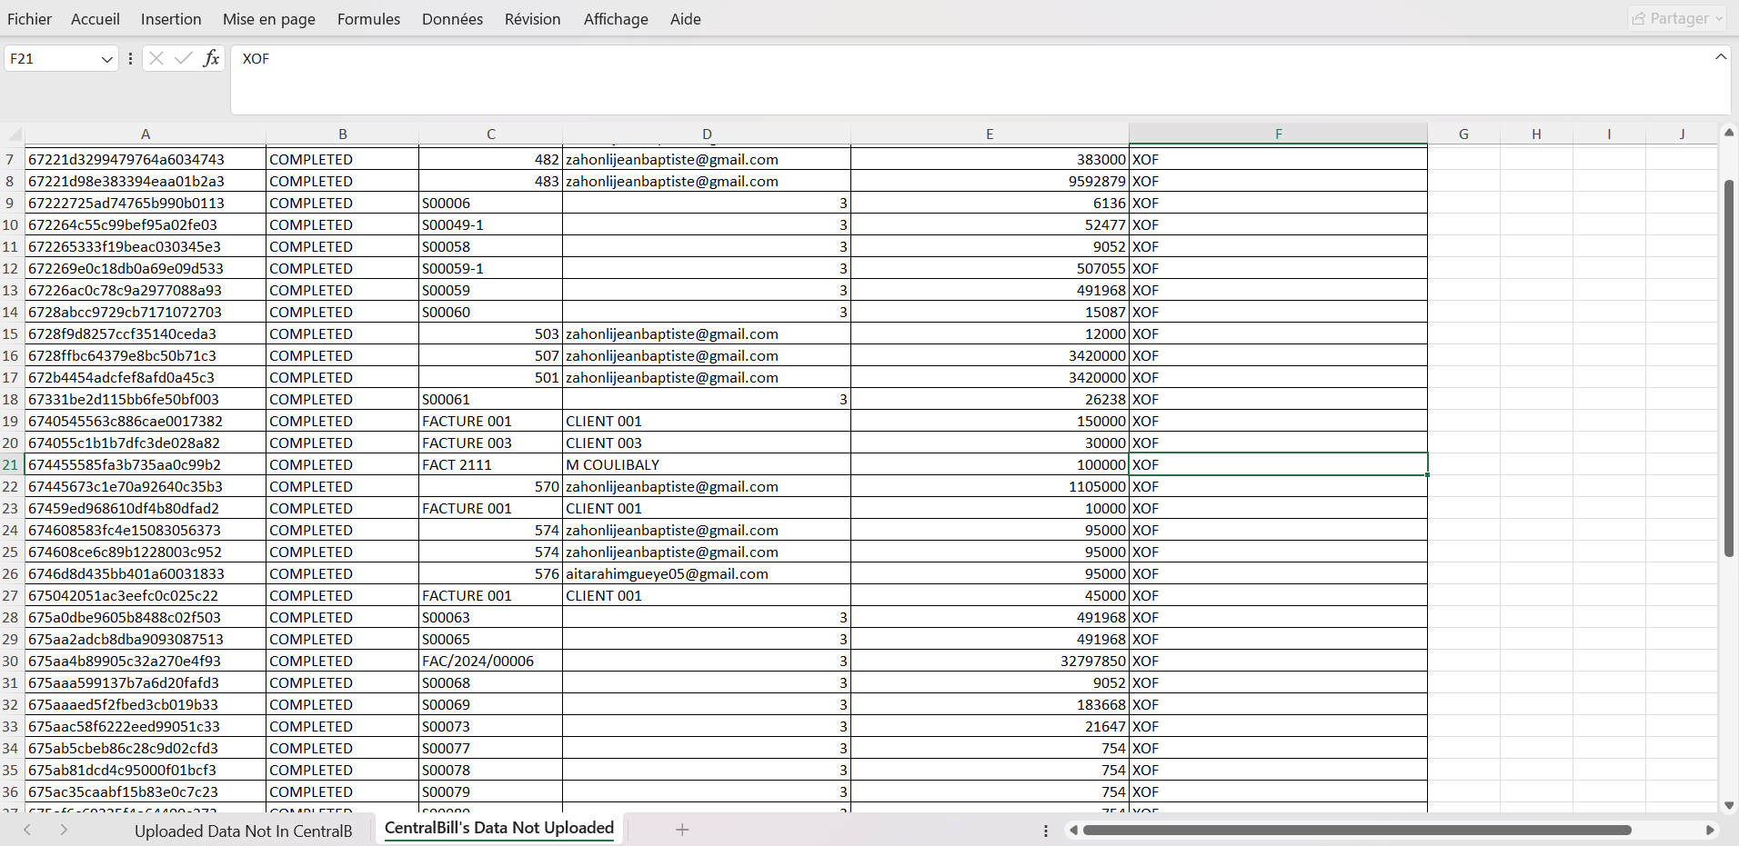Add a new sheet with plus icon
Image resolution: width=1739 pixels, height=846 pixels.
click(x=682, y=830)
